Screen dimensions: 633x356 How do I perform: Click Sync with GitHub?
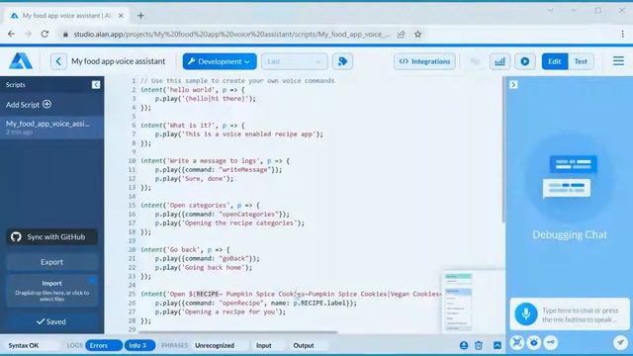tap(51, 237)
